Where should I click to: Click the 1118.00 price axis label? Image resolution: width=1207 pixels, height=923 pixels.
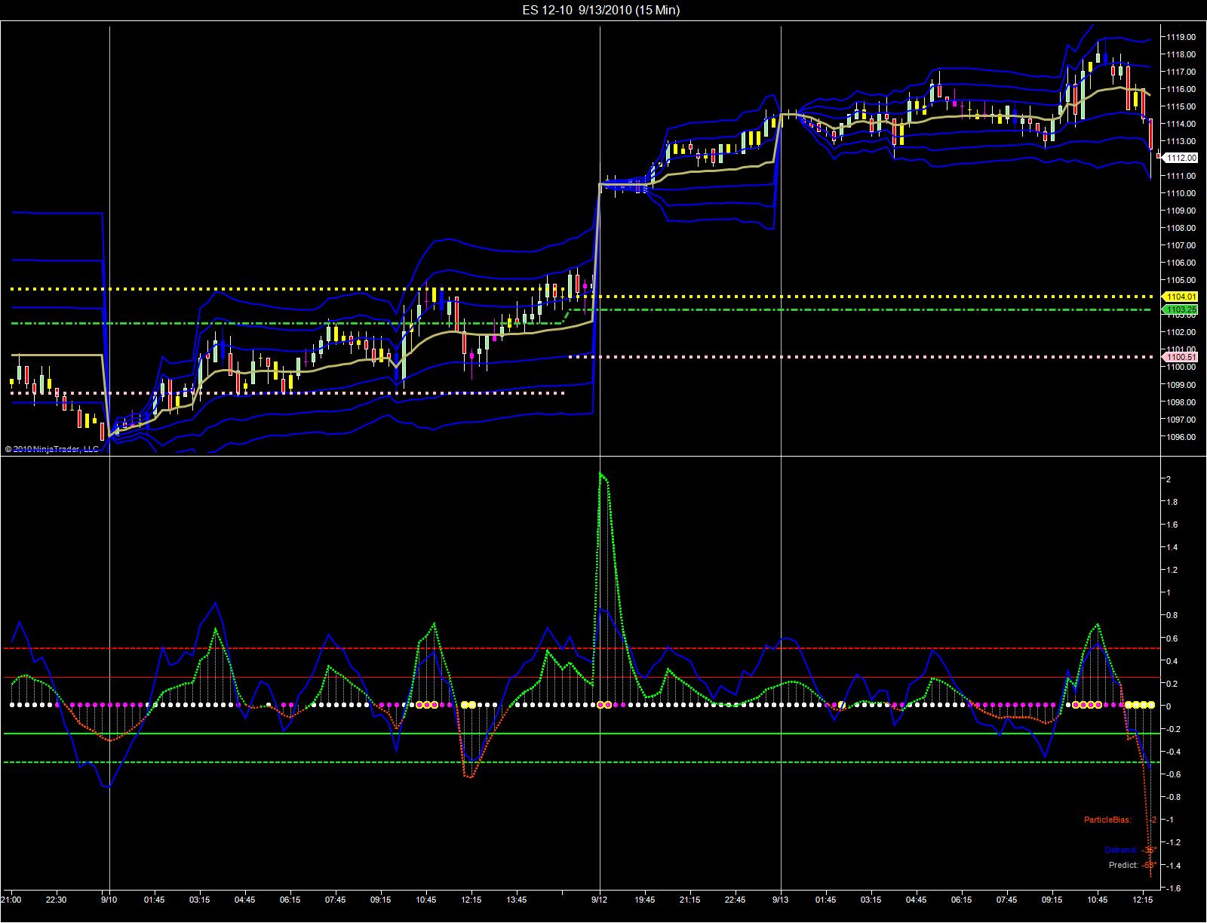1181,54
